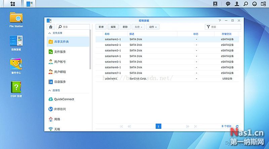
Task: Open the DSM main menu icon
Action: [13, 4]
